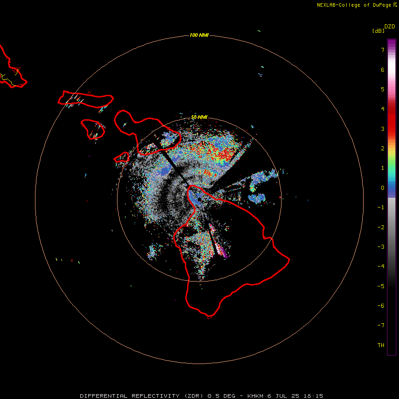Click the 2 value on the color scale
This screenshot has height=399, width=399.
point(383,149)
